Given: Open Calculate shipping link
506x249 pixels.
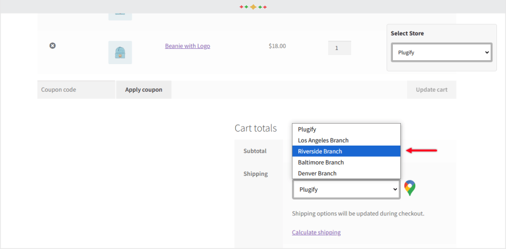Looking at the screenshot, I should (316, 232).
